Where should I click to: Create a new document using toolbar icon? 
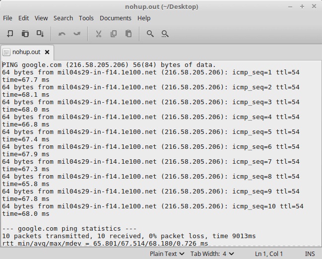(x=10, y=34)
